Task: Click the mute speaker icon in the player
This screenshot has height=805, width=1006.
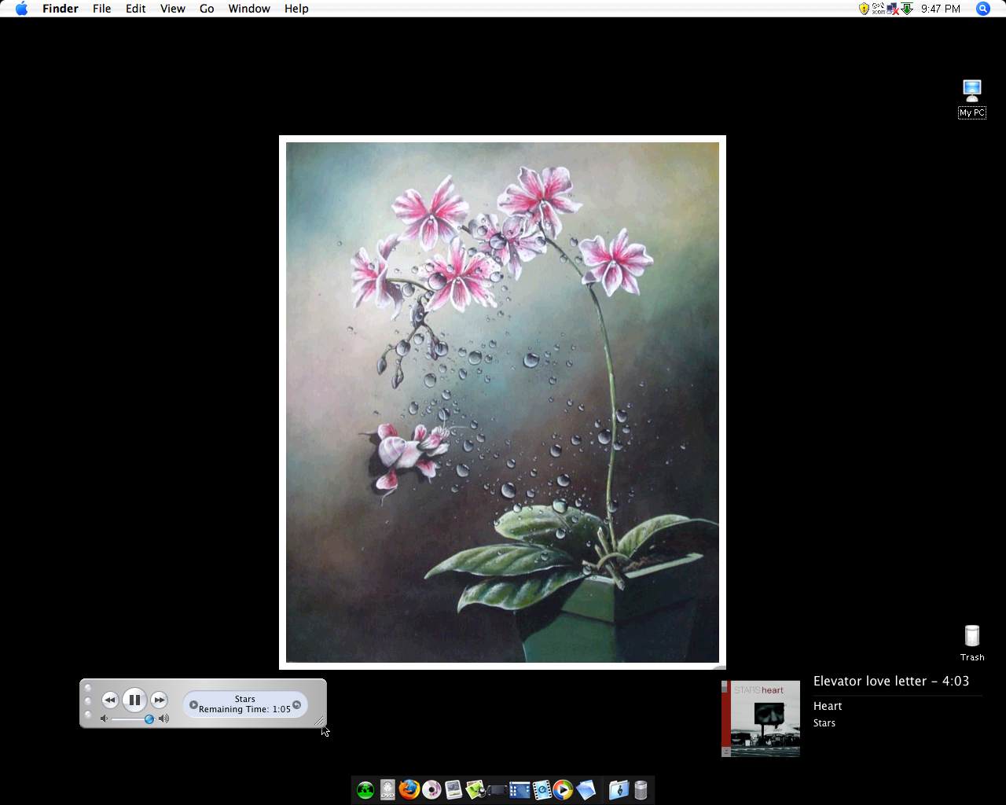Action: [x=104, y=719]
